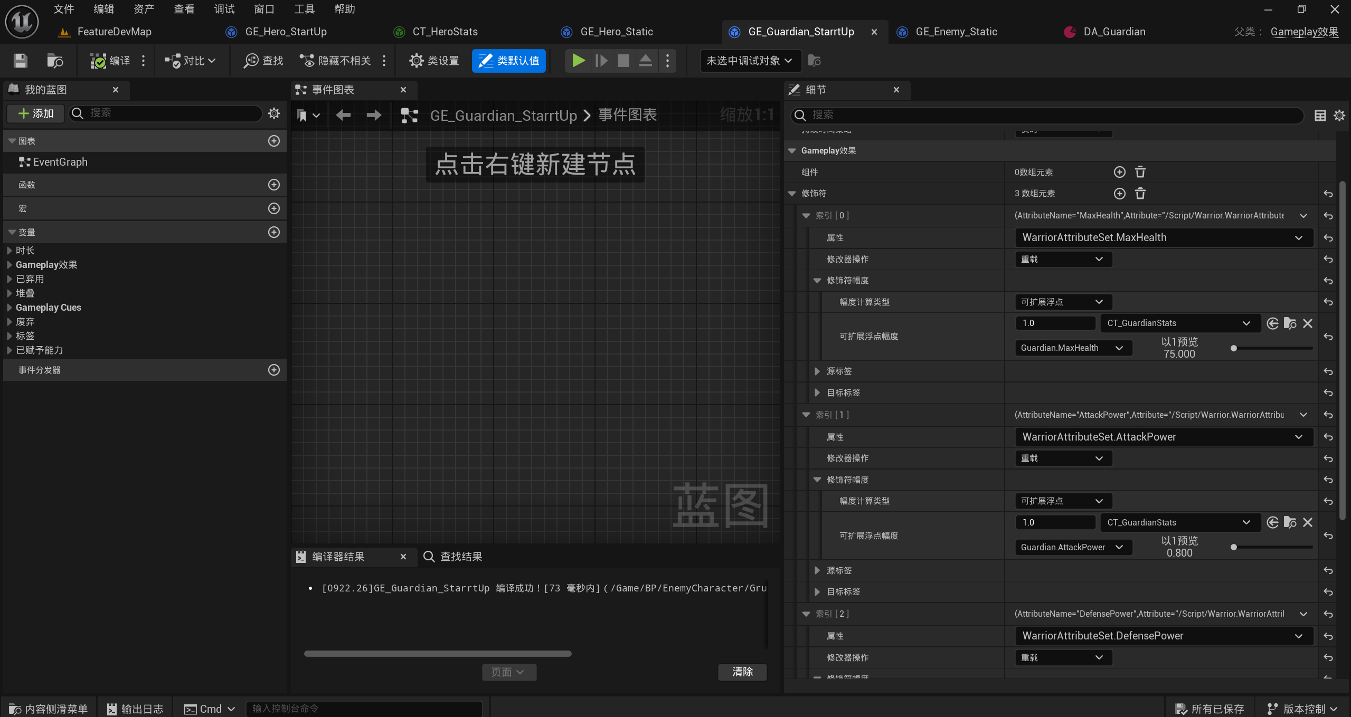Screen dimensions: 1351x717
Task: Add new event dispatcher
Action: [x=274, y=370]
